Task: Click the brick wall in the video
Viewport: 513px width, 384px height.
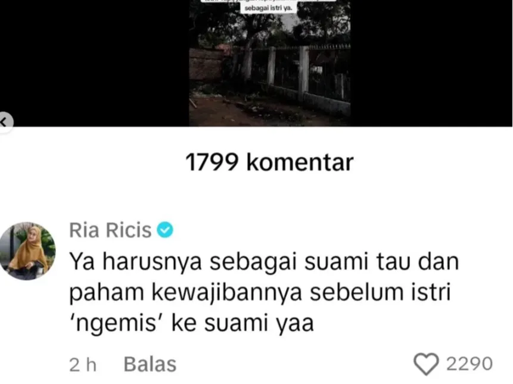Action: (x=206, y=64)
